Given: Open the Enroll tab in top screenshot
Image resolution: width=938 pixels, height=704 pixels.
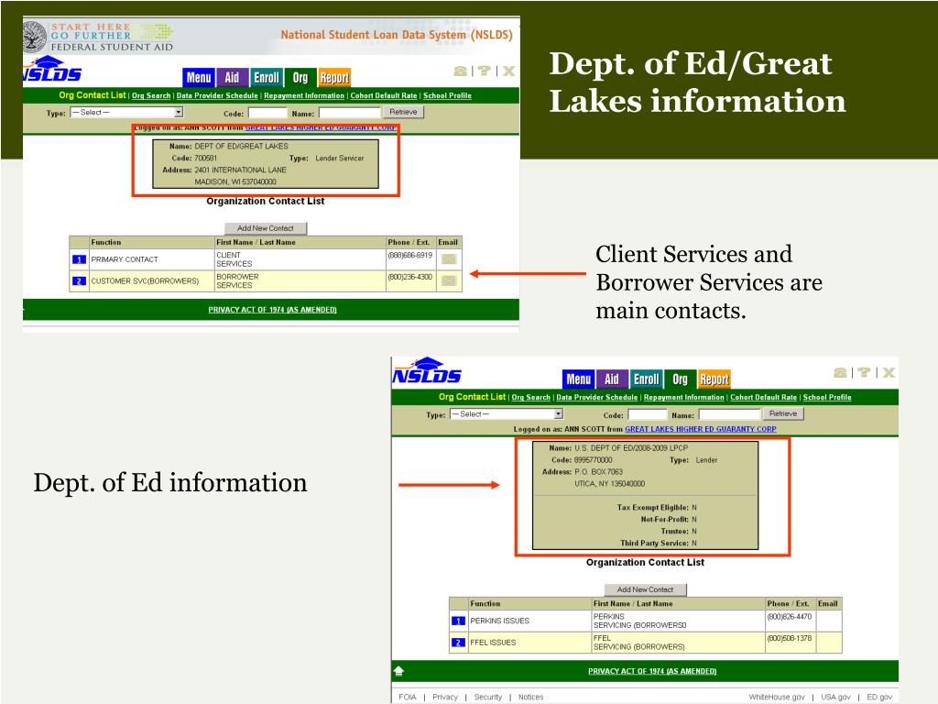Looking at the screenshot, I should click(266, 77).
